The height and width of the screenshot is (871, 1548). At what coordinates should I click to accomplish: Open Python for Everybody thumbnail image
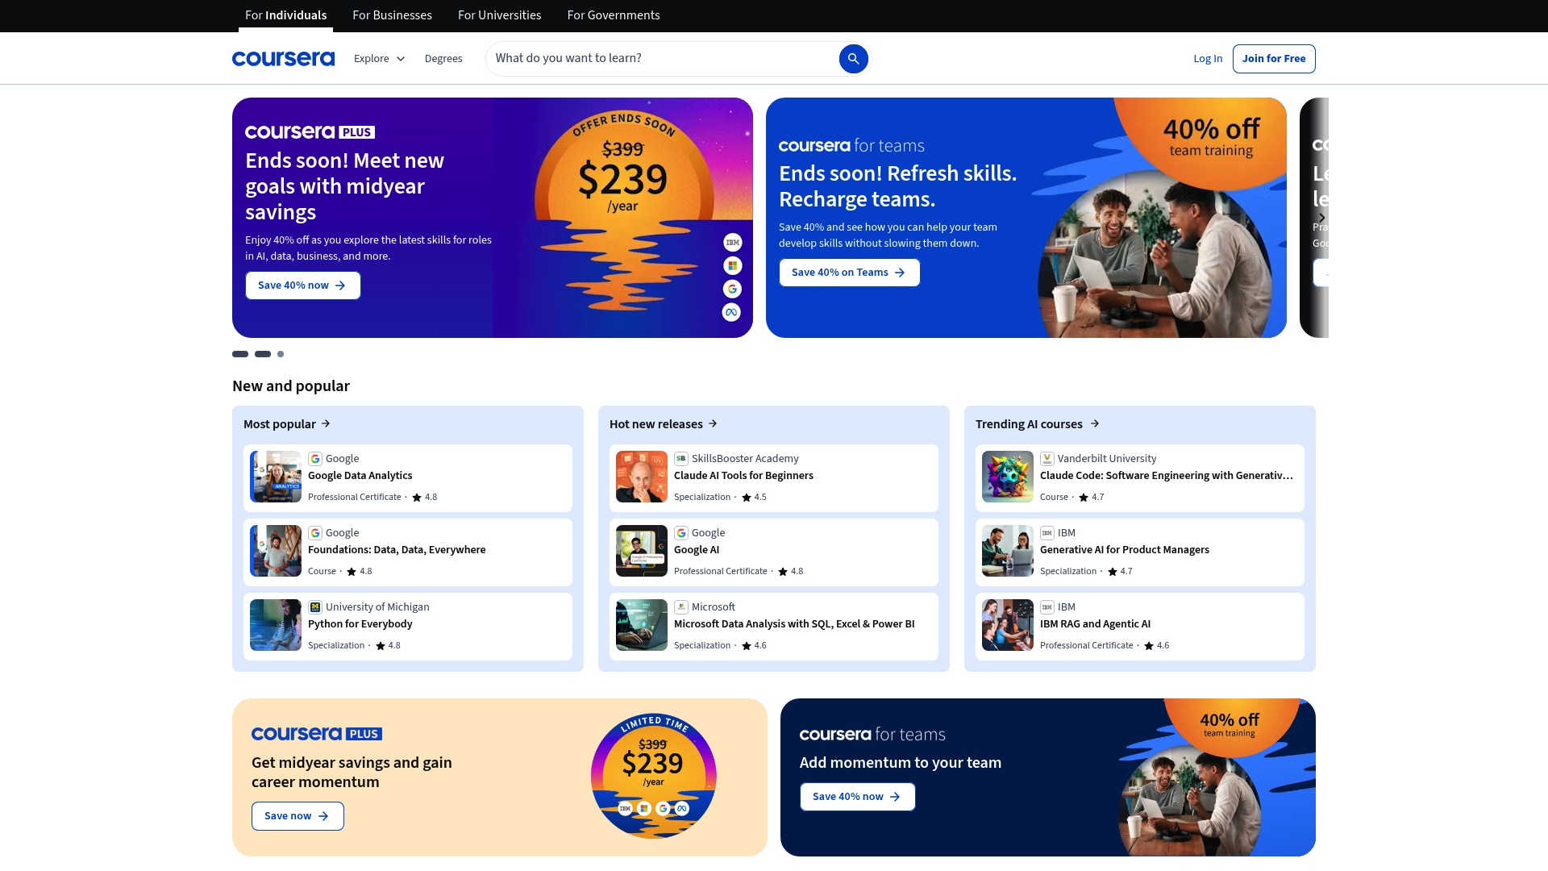[276, 625]
